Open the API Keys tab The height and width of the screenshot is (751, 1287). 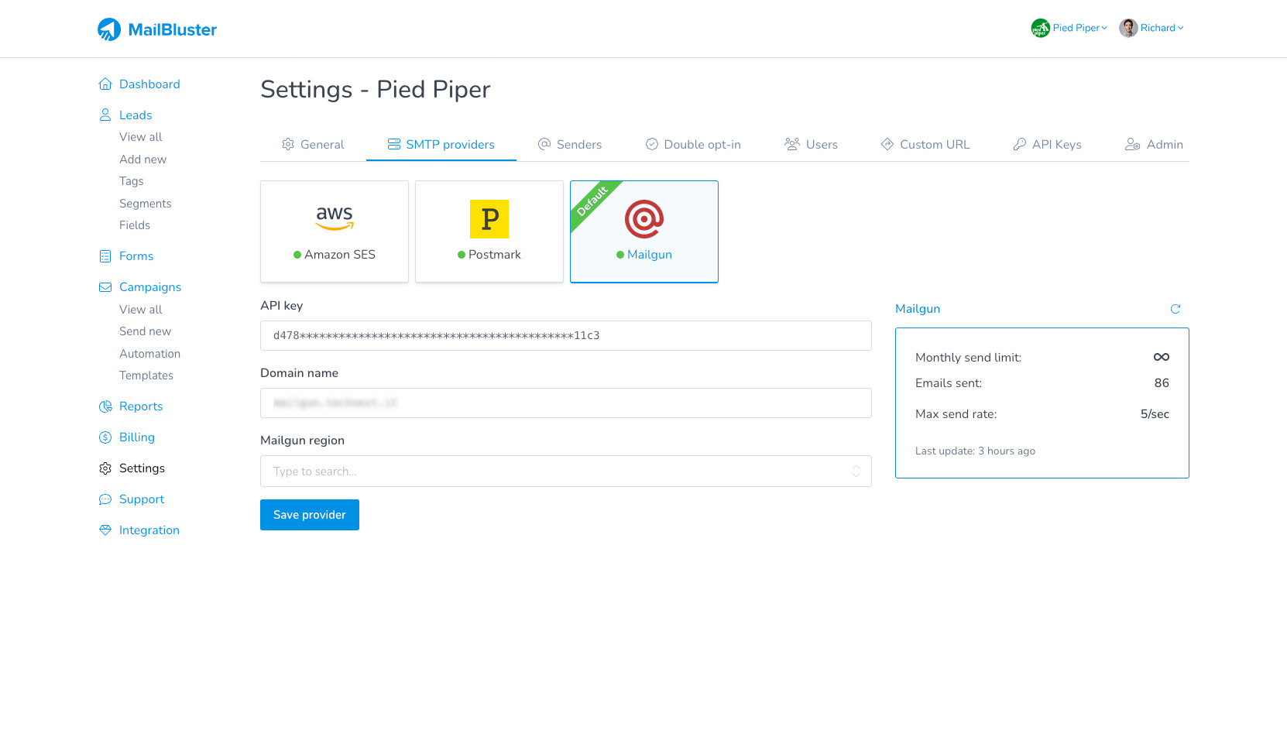point(1047,144)
